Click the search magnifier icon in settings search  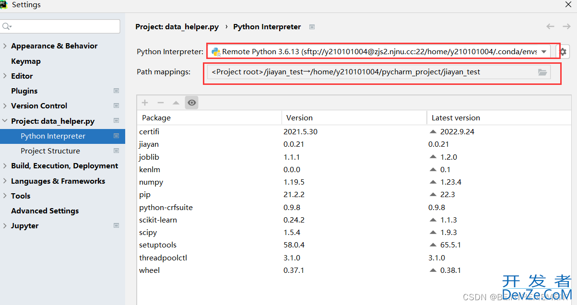point(7,26)
